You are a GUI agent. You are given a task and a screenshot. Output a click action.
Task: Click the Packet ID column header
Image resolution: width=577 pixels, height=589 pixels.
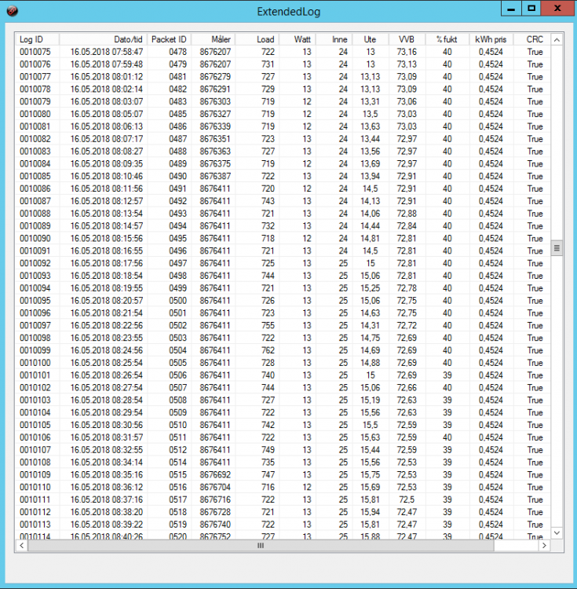point(169,39)
